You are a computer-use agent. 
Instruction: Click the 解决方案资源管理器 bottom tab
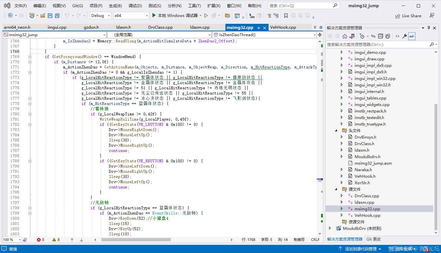tap(345, 239)
